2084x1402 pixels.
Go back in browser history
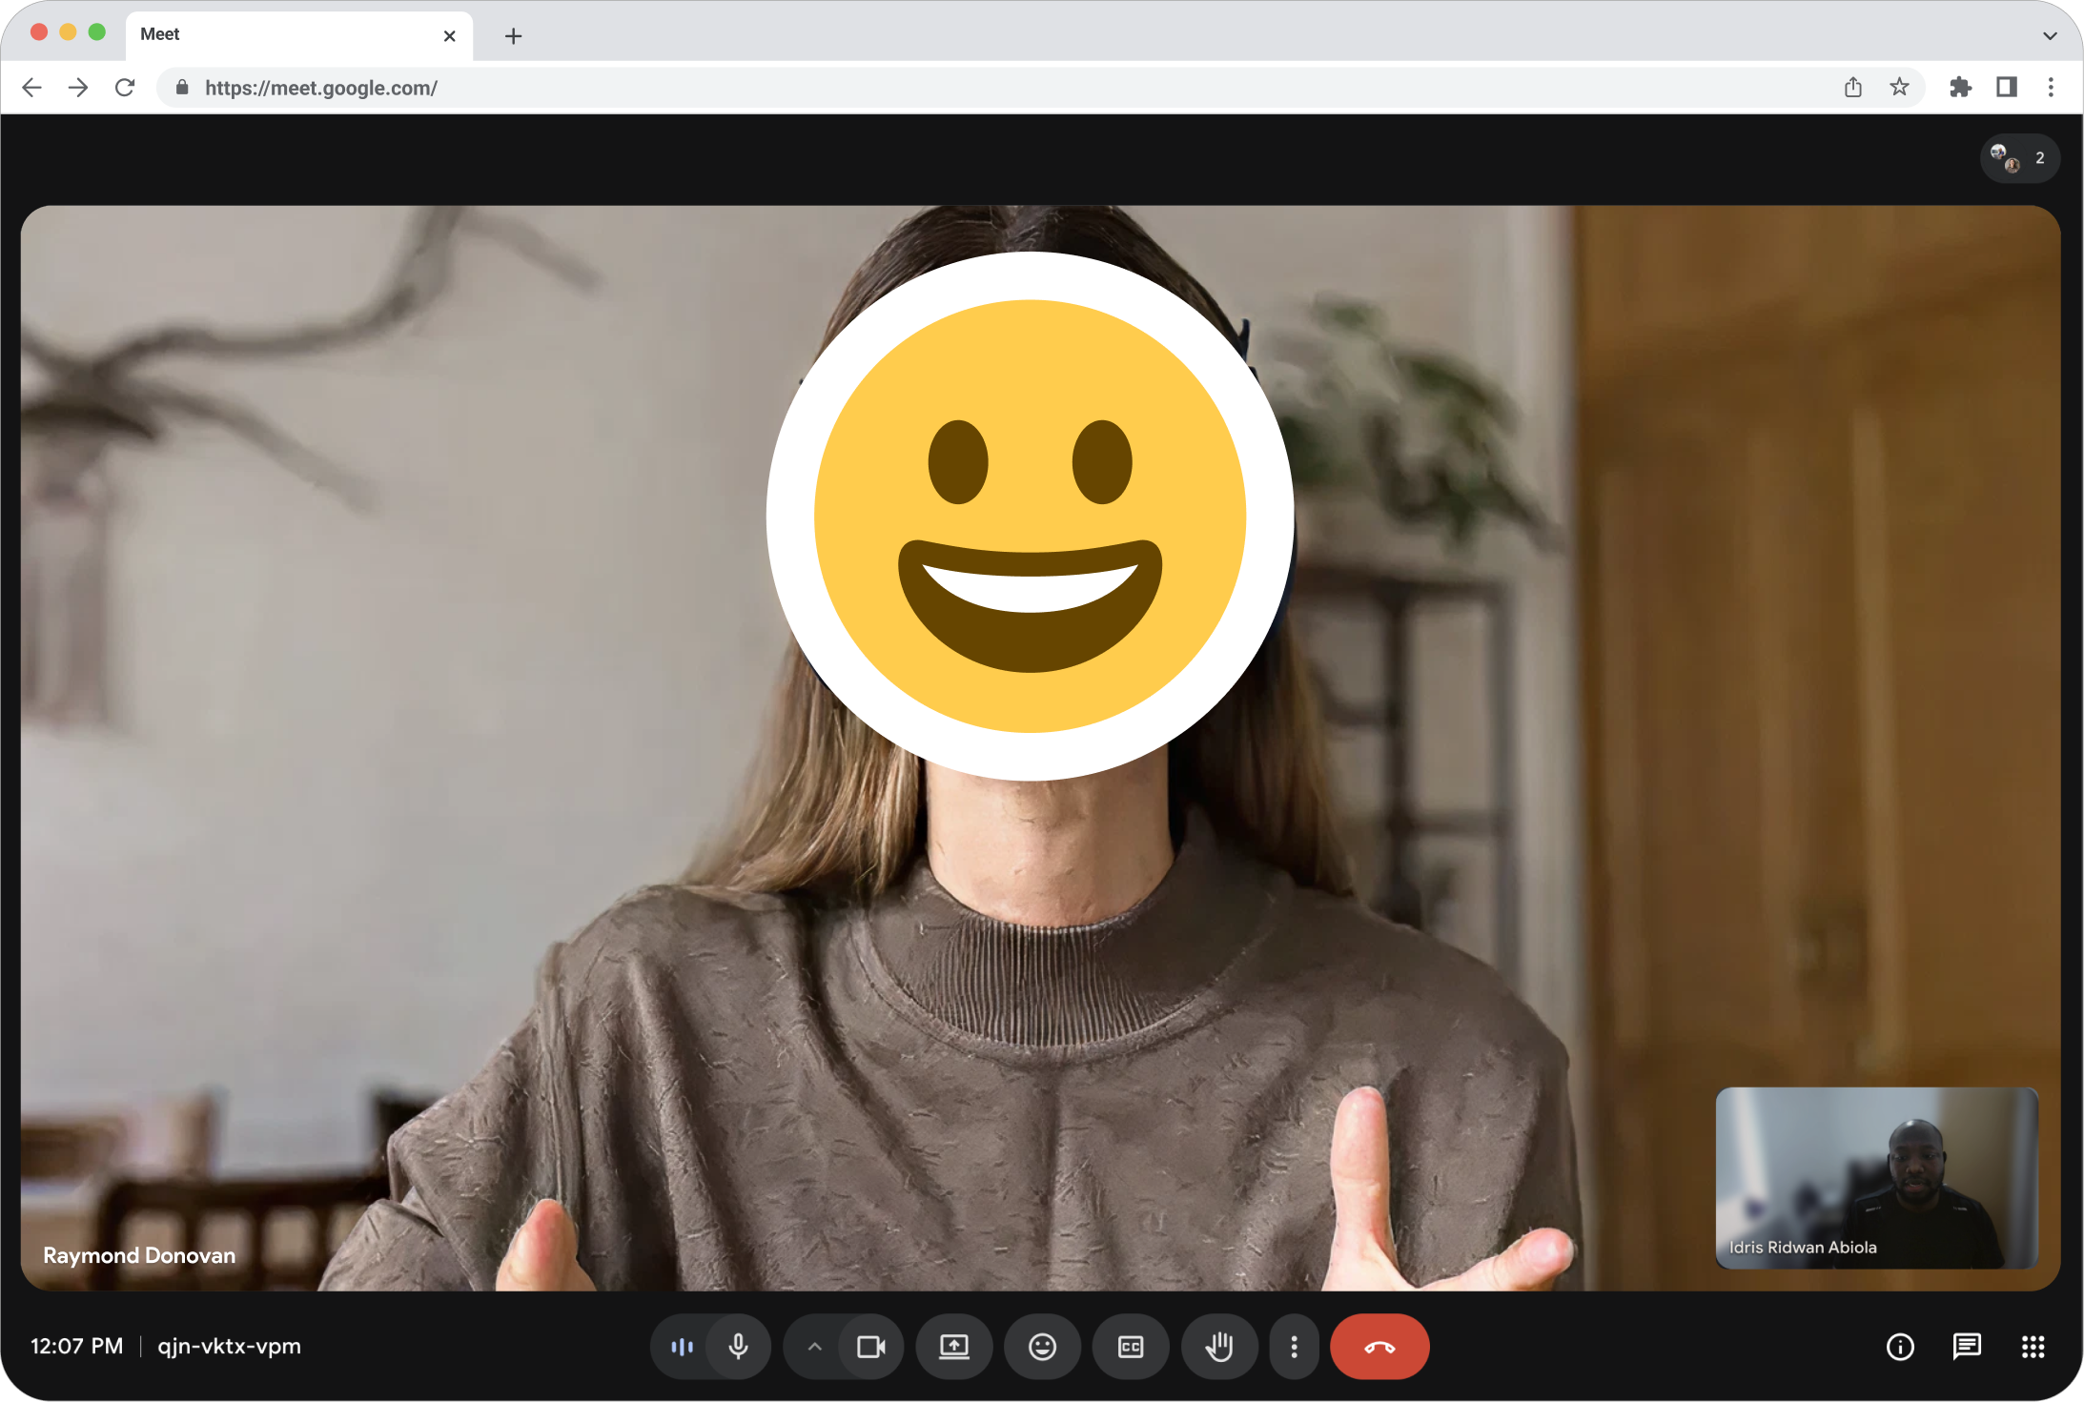[31, 88]
